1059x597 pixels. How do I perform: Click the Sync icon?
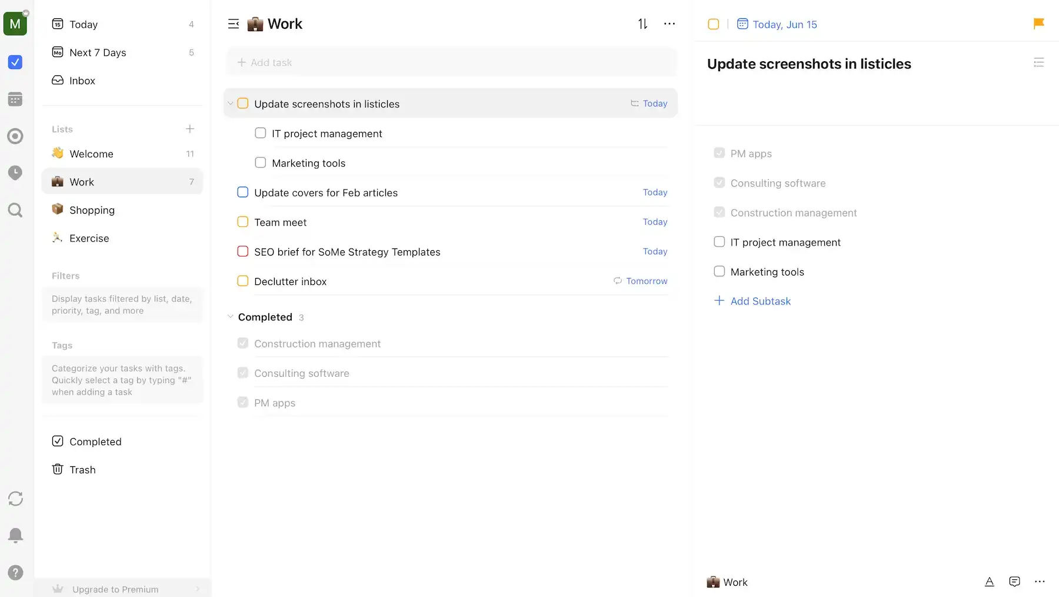click(x=15, y=499)
